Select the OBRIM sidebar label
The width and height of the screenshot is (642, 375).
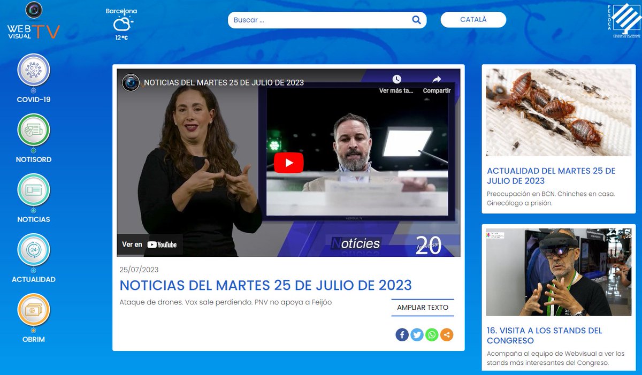34,339
